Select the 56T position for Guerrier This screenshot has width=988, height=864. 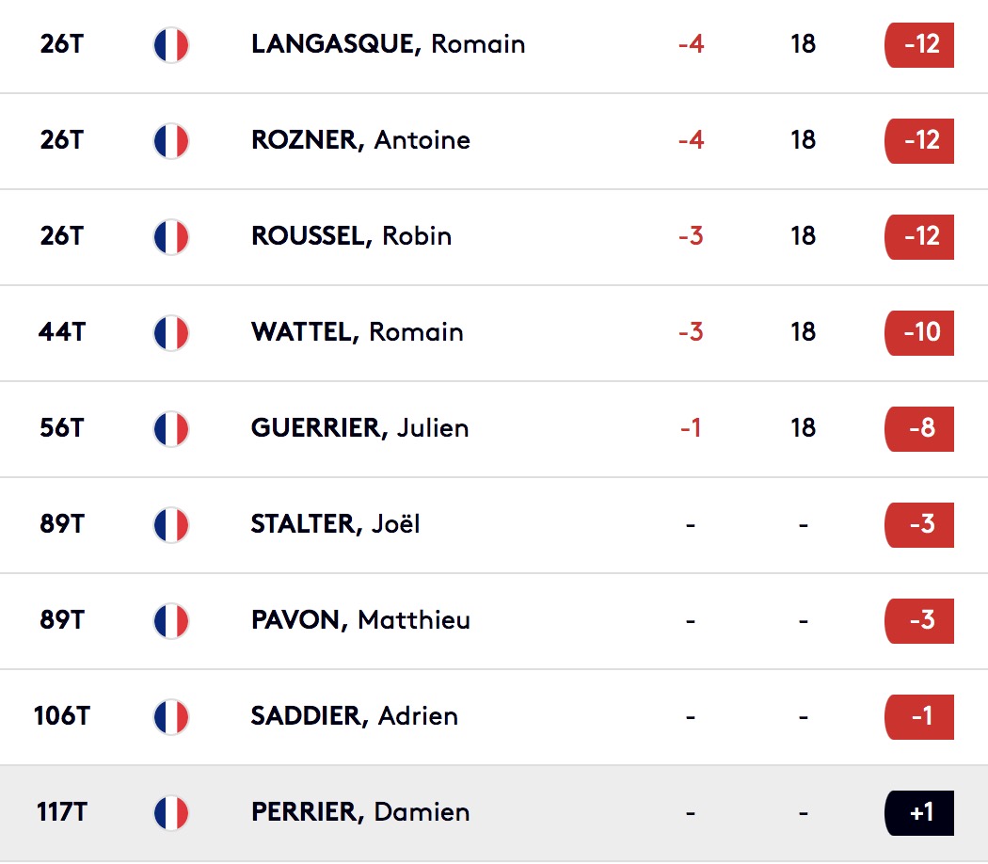coord(62,428)
